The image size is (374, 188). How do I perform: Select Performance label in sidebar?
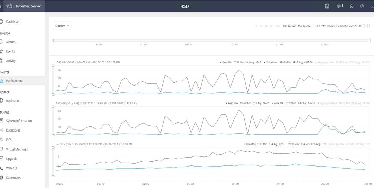pos(15,81)
